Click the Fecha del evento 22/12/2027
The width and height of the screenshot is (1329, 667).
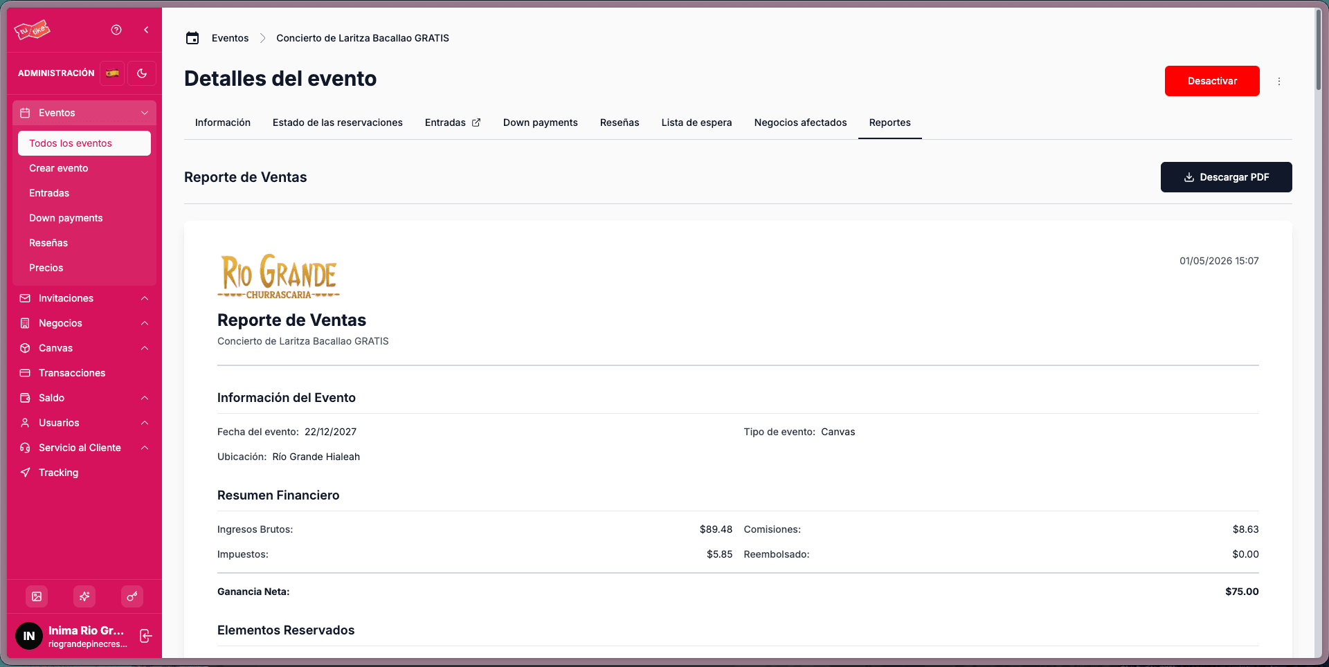330,432
